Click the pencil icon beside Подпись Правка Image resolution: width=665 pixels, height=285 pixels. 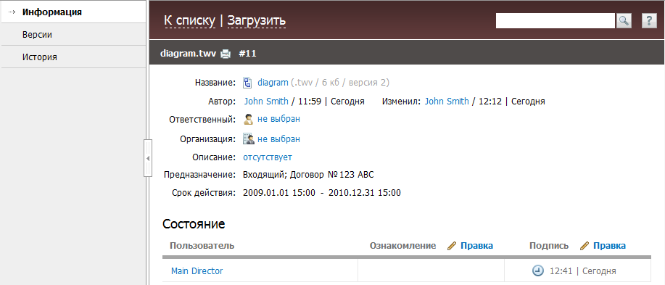(x=585, y=246)
